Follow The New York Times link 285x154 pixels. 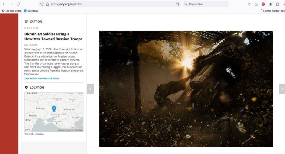[48, 78]
